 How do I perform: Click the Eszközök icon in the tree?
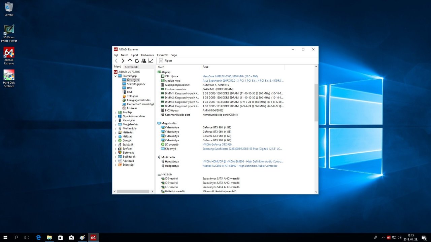(x=120, y=145)
